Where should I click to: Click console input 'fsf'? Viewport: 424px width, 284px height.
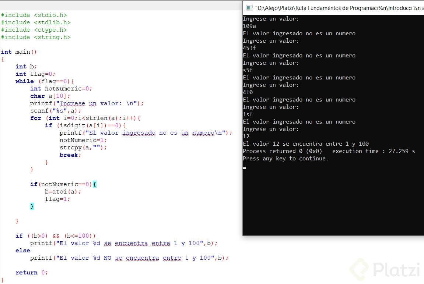pos(248,114)
